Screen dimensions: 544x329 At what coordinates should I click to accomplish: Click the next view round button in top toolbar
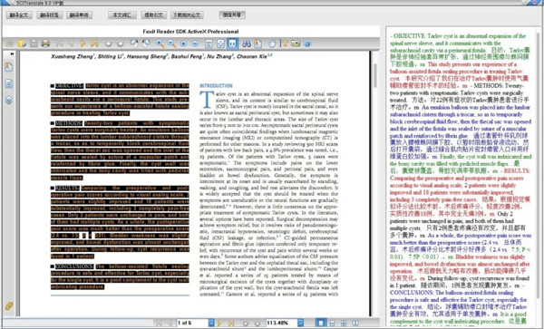pos(120,44)
